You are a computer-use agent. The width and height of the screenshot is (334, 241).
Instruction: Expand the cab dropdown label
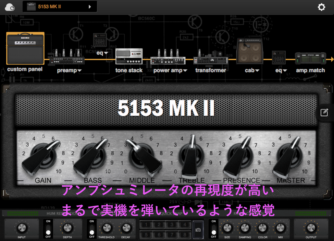coord(252,70)
